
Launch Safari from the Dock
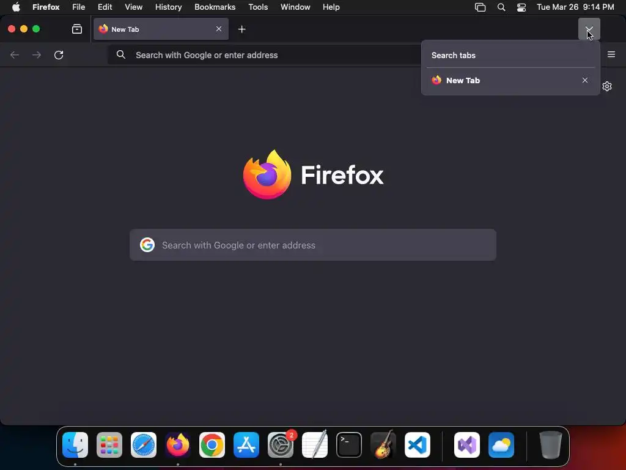(x=144, y=445)
